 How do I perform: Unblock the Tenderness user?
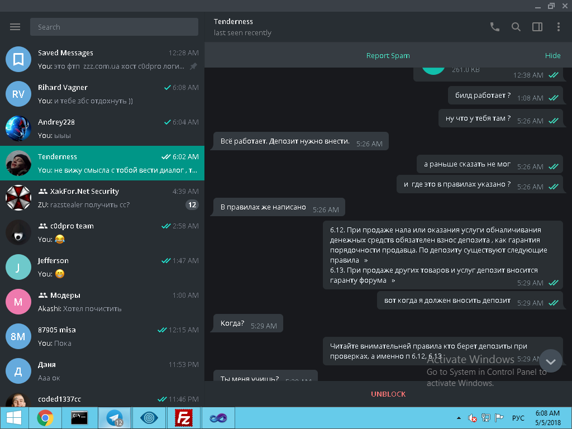388,394
